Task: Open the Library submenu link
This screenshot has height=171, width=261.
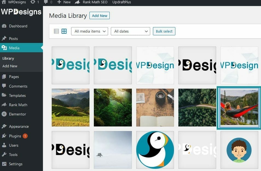Action: coord(8,59)
